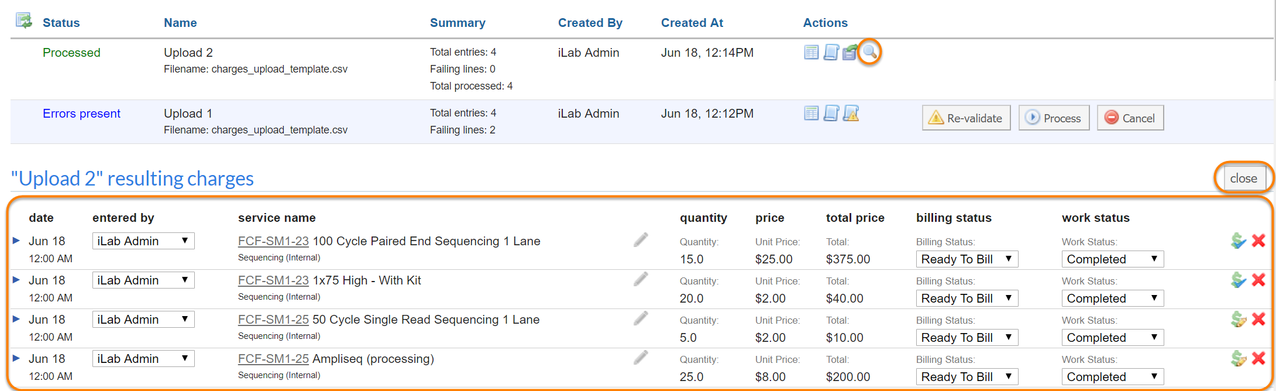Image resolution: width=1276 pixels, height=391 pixels.
Task: Click the warning document icon for Upload 1
Action: [851, 113]
